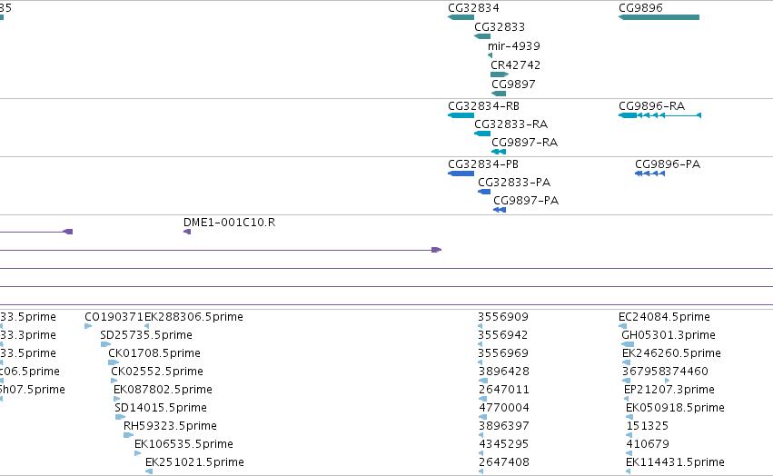Click the EC24084.5prime EST

point(664,317)
